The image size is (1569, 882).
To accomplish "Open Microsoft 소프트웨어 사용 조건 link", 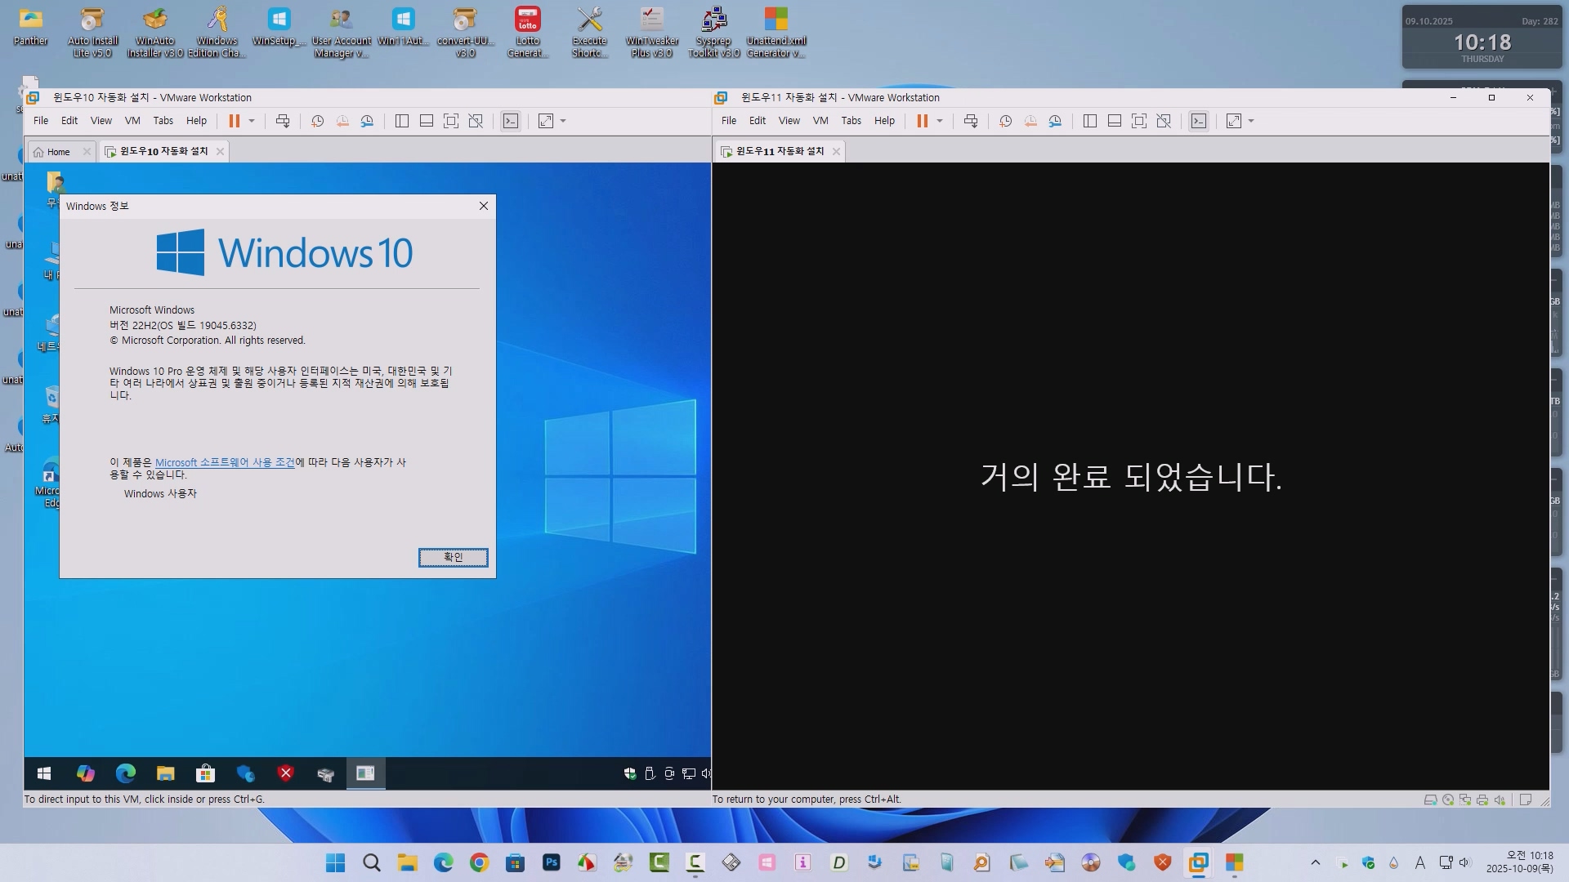I will point(225,462).
